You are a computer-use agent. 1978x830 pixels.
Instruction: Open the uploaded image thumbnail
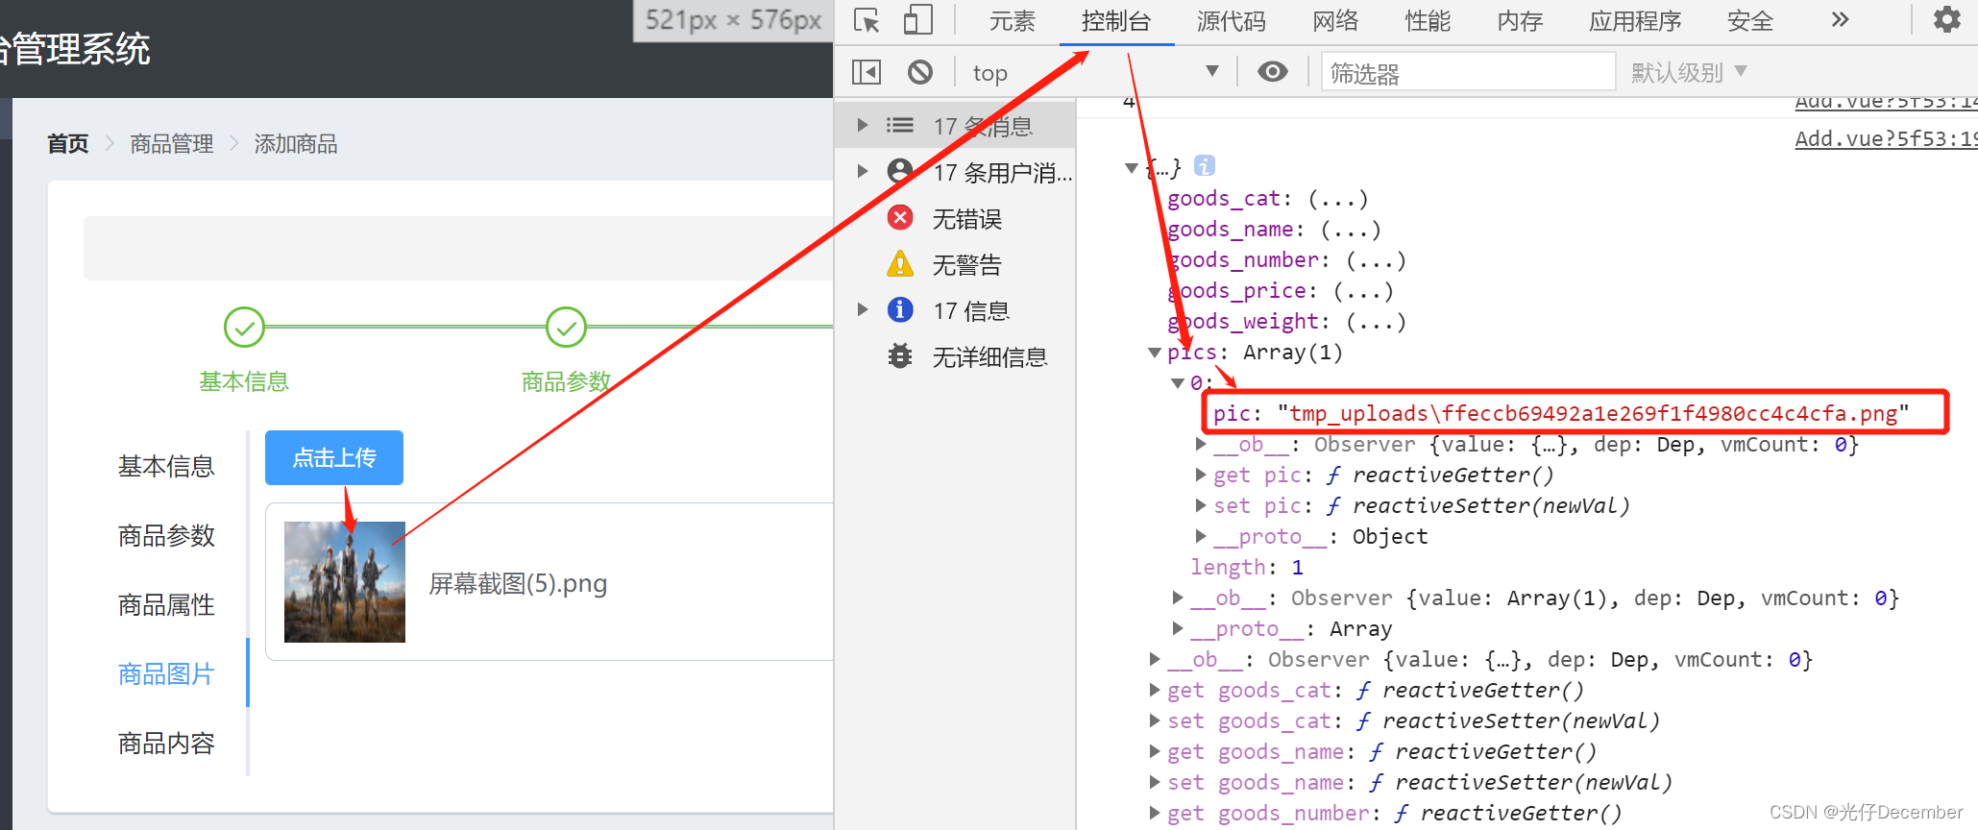coord(345,582)
